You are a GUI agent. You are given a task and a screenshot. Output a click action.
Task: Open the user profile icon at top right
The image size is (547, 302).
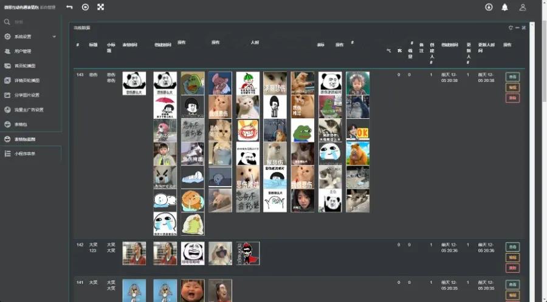pyautogui.click(x=522, y=7)
